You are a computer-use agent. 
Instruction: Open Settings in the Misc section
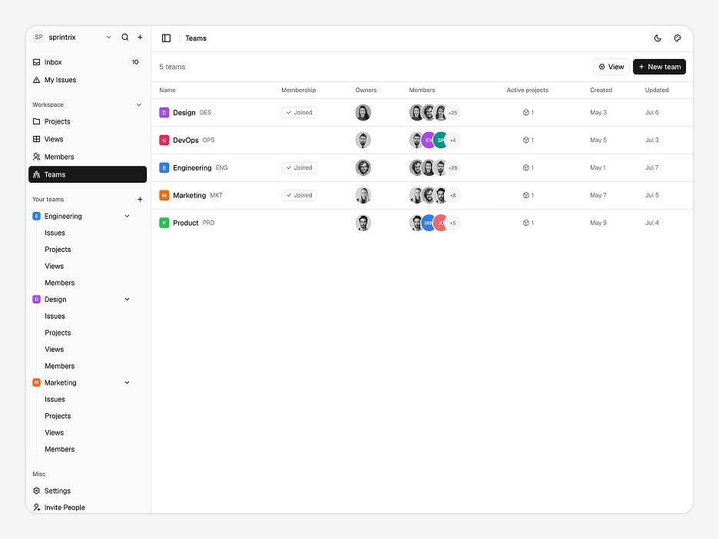pos(88,491)
